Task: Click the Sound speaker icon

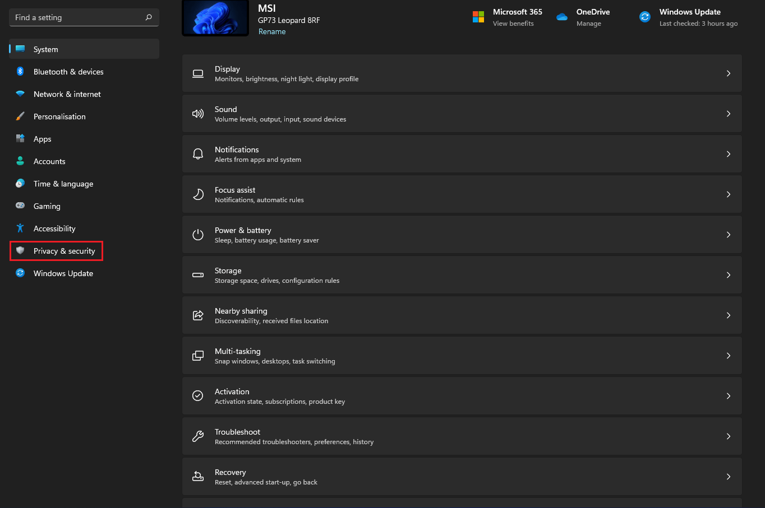Action: 198,114
